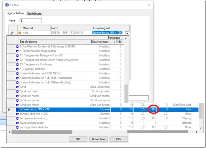The height and width of the screenshot is (148, 206).
Task: Click the horizontal scrollbar left arrow
Action: [x=9, y=132]
